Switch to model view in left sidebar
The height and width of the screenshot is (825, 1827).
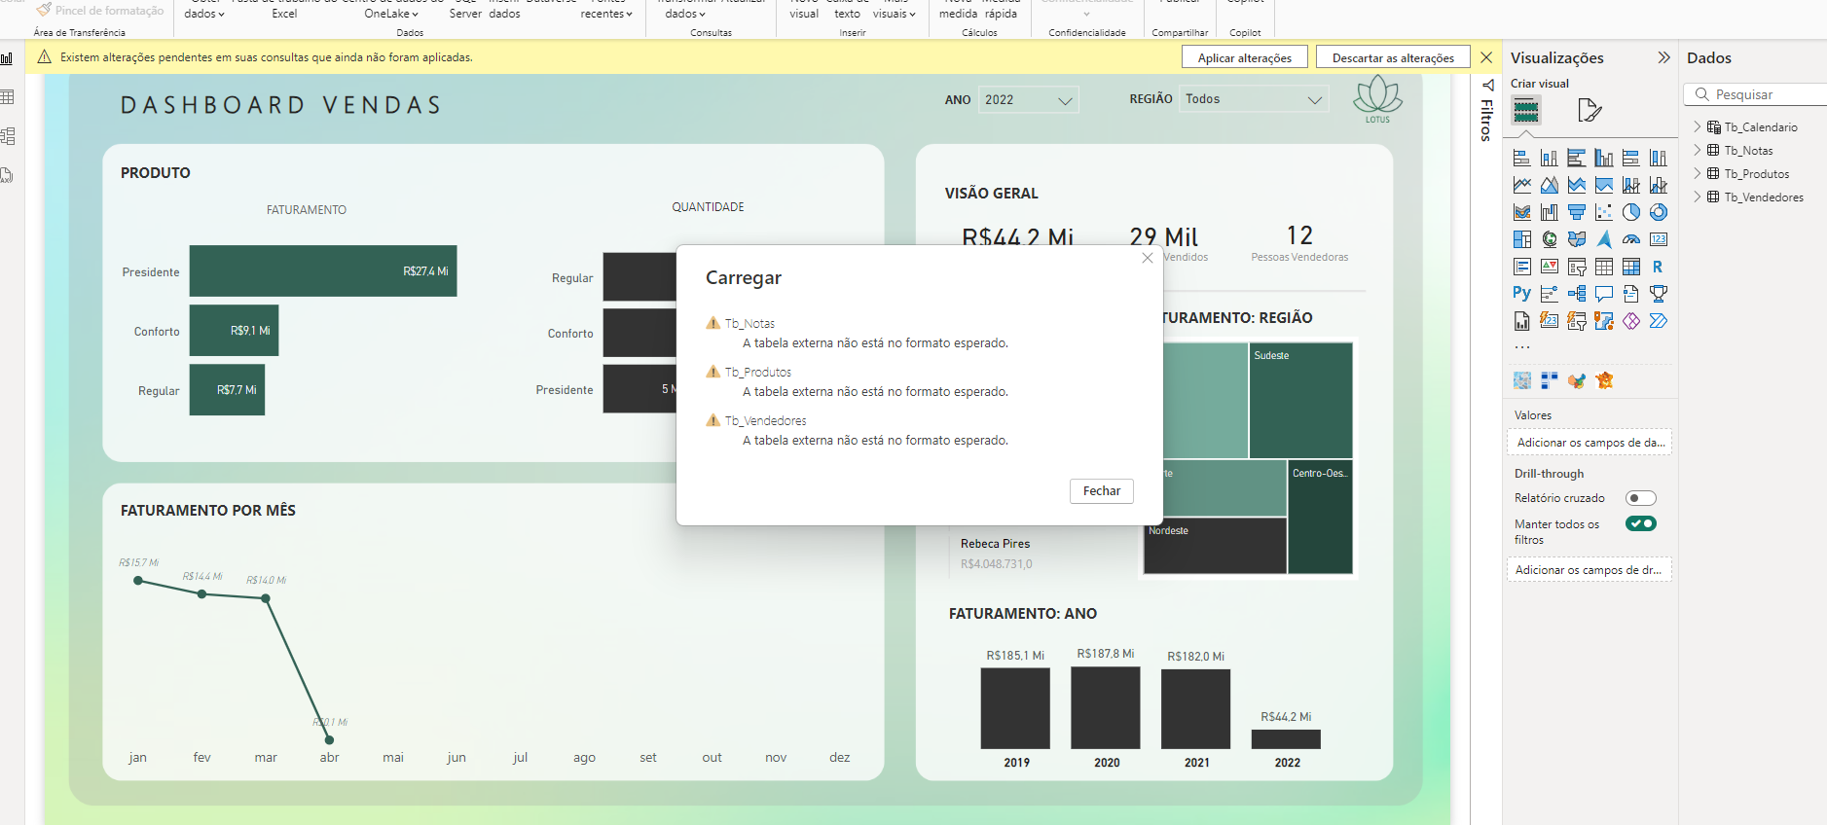pos(7,136)
